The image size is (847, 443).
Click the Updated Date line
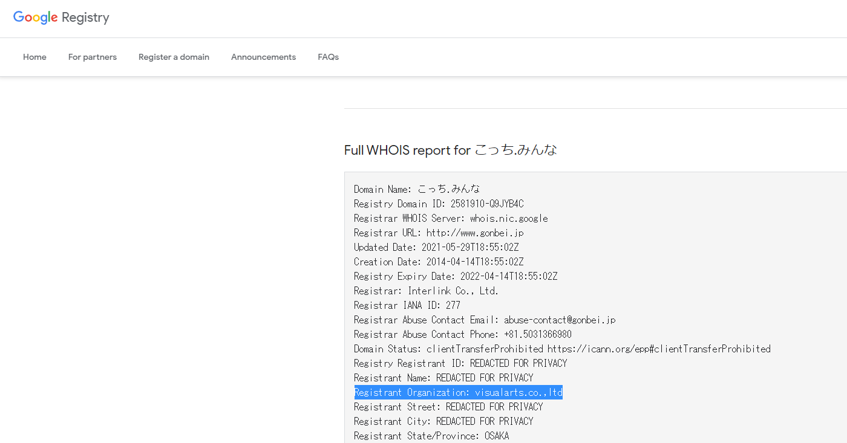[436, 247]
